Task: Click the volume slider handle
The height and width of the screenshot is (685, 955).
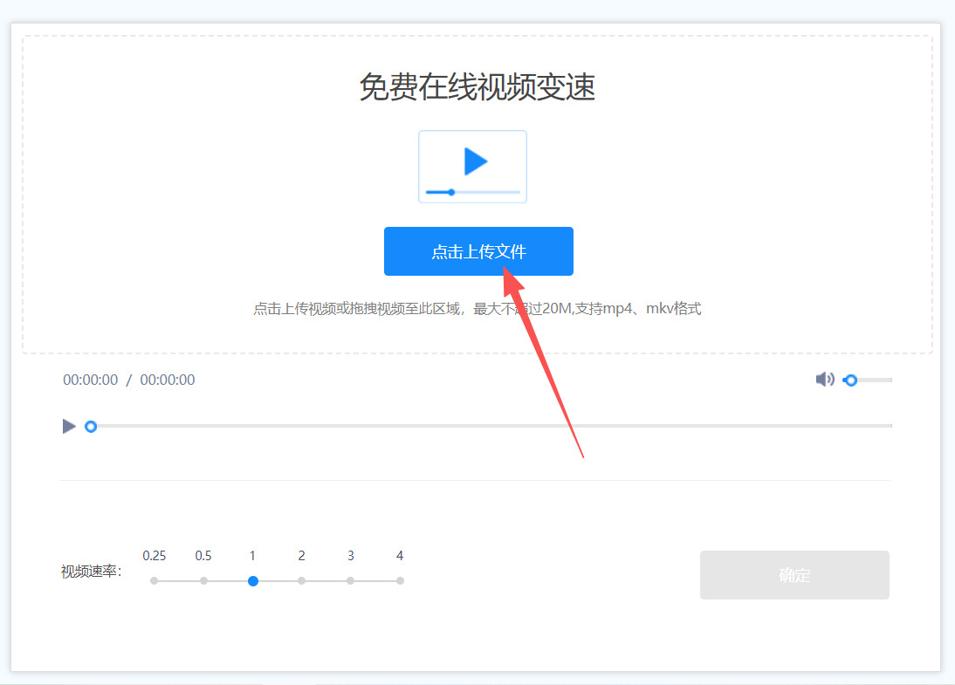Action: tap(852, 380)
